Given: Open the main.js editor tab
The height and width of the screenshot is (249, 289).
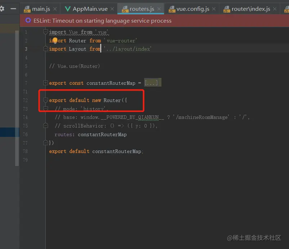Looking at the screenshot, I should tap(41, 9).
